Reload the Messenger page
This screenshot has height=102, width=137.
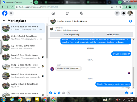[12, 7]
